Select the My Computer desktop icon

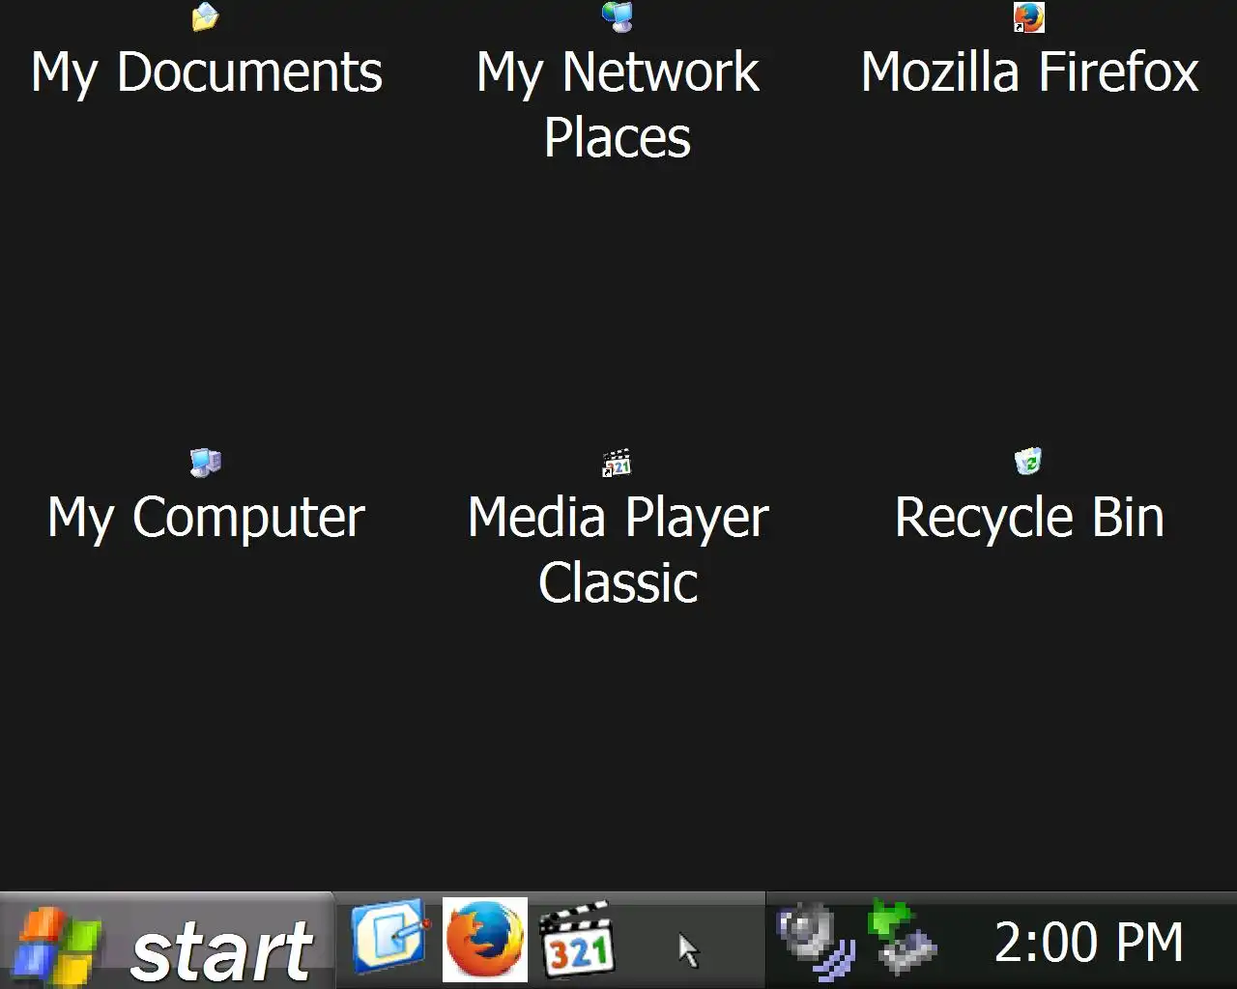coord(206,462)
